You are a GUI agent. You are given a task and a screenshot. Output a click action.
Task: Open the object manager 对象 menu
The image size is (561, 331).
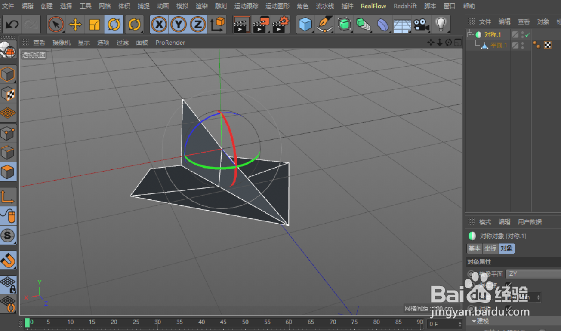coord(543,21)
